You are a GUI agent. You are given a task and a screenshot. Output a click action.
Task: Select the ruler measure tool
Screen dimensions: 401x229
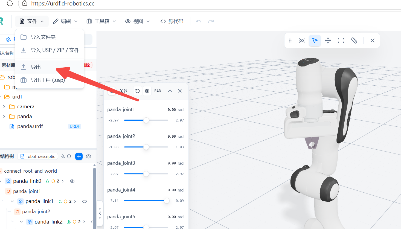(x=354, y=40)
